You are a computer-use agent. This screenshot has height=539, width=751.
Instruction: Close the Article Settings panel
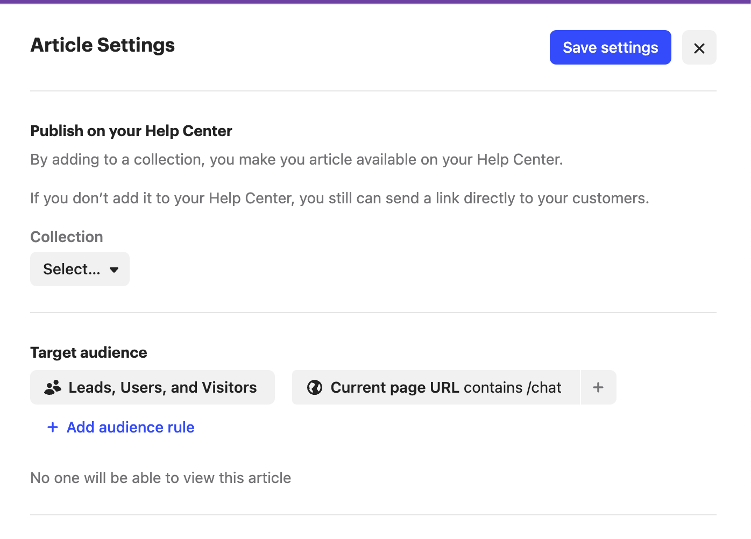[x=699, y=47]
